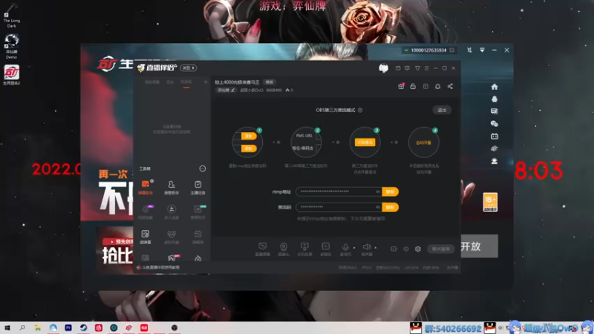The image size is (594, 334).
Task: Expand microphone options arrow
Action: tap(354, 248)
